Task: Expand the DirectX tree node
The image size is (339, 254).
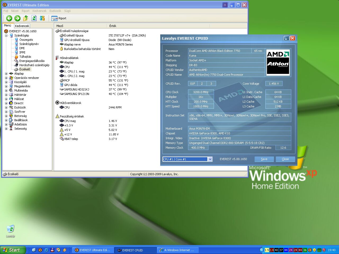Action: point(6,103)
